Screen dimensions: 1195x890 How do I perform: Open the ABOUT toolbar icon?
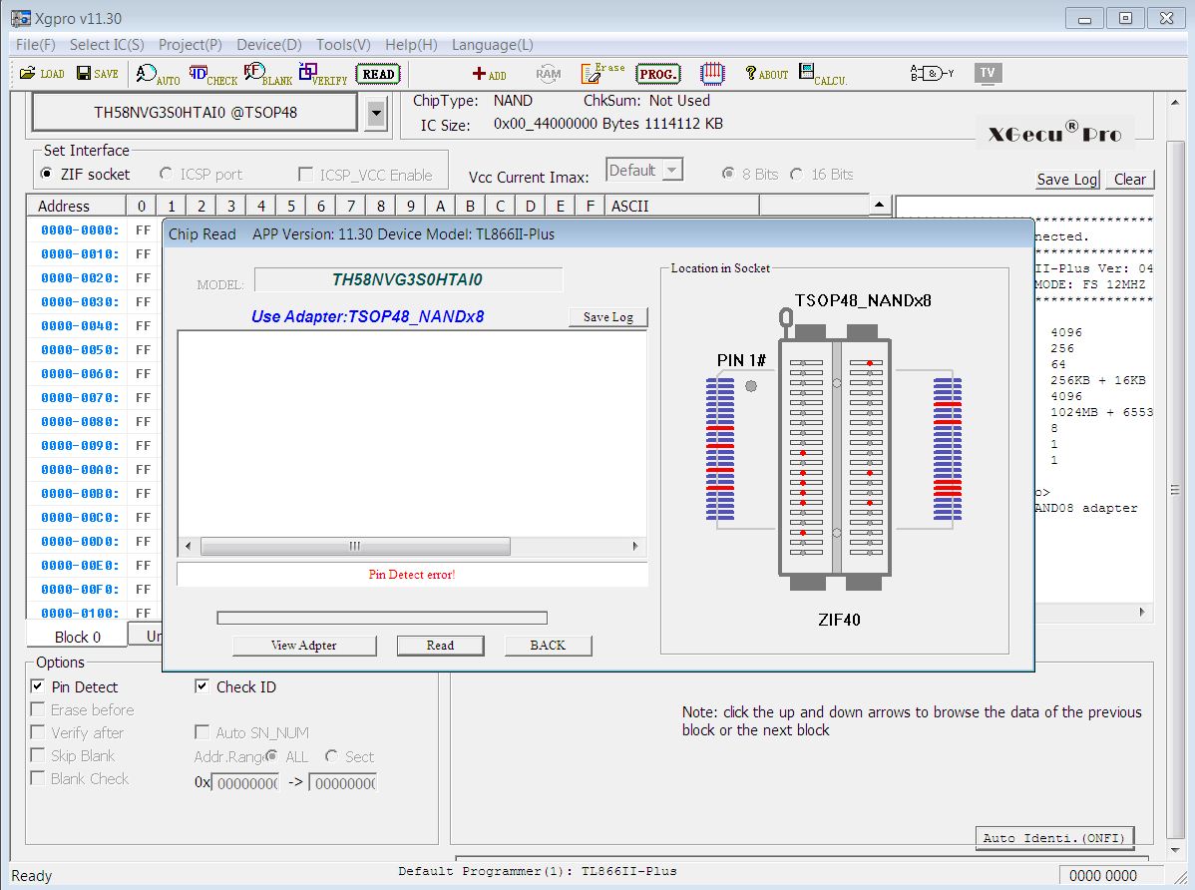click(766, 74)
